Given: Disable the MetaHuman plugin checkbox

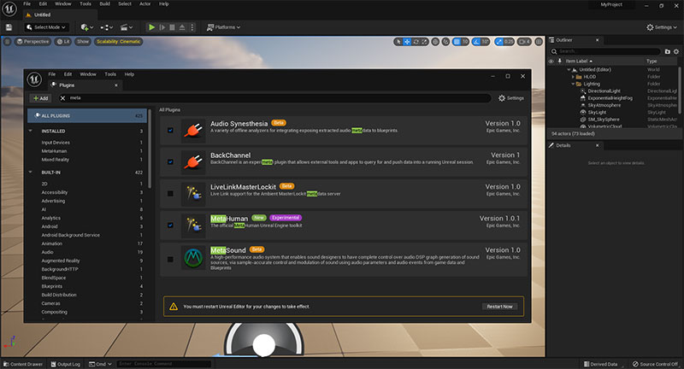Looking at the screenshot, I should [x=170, y=225].
